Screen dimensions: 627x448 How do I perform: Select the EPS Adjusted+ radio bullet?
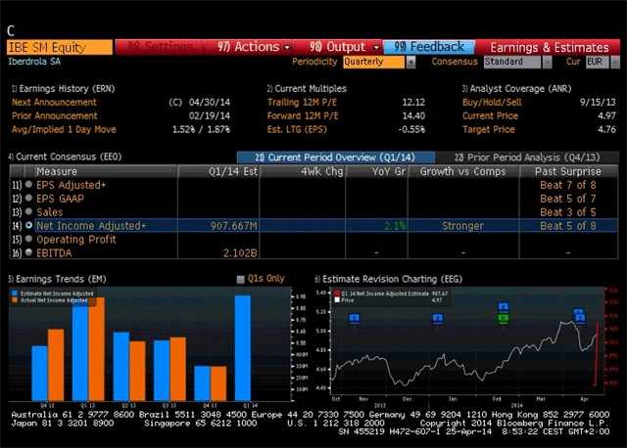27,185
